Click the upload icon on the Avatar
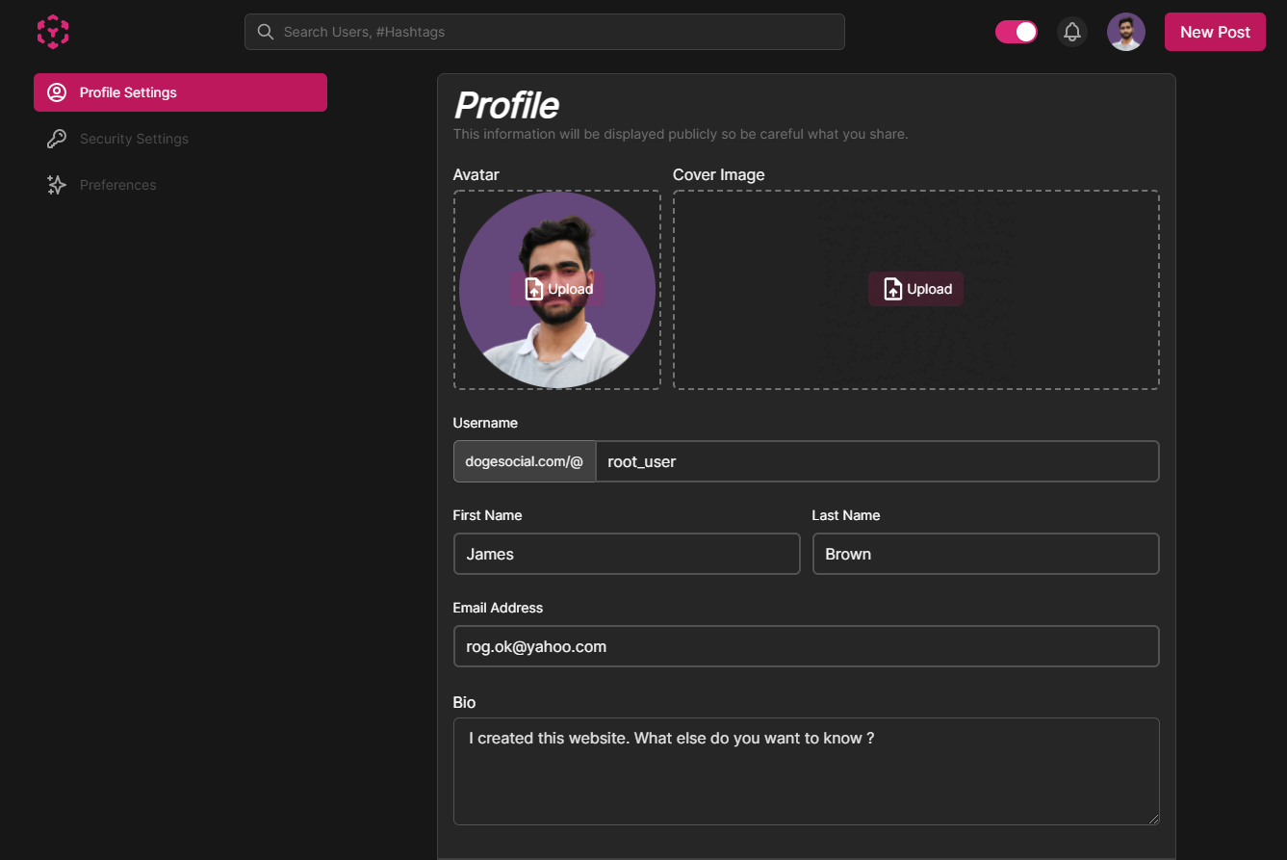 [533, 288]
